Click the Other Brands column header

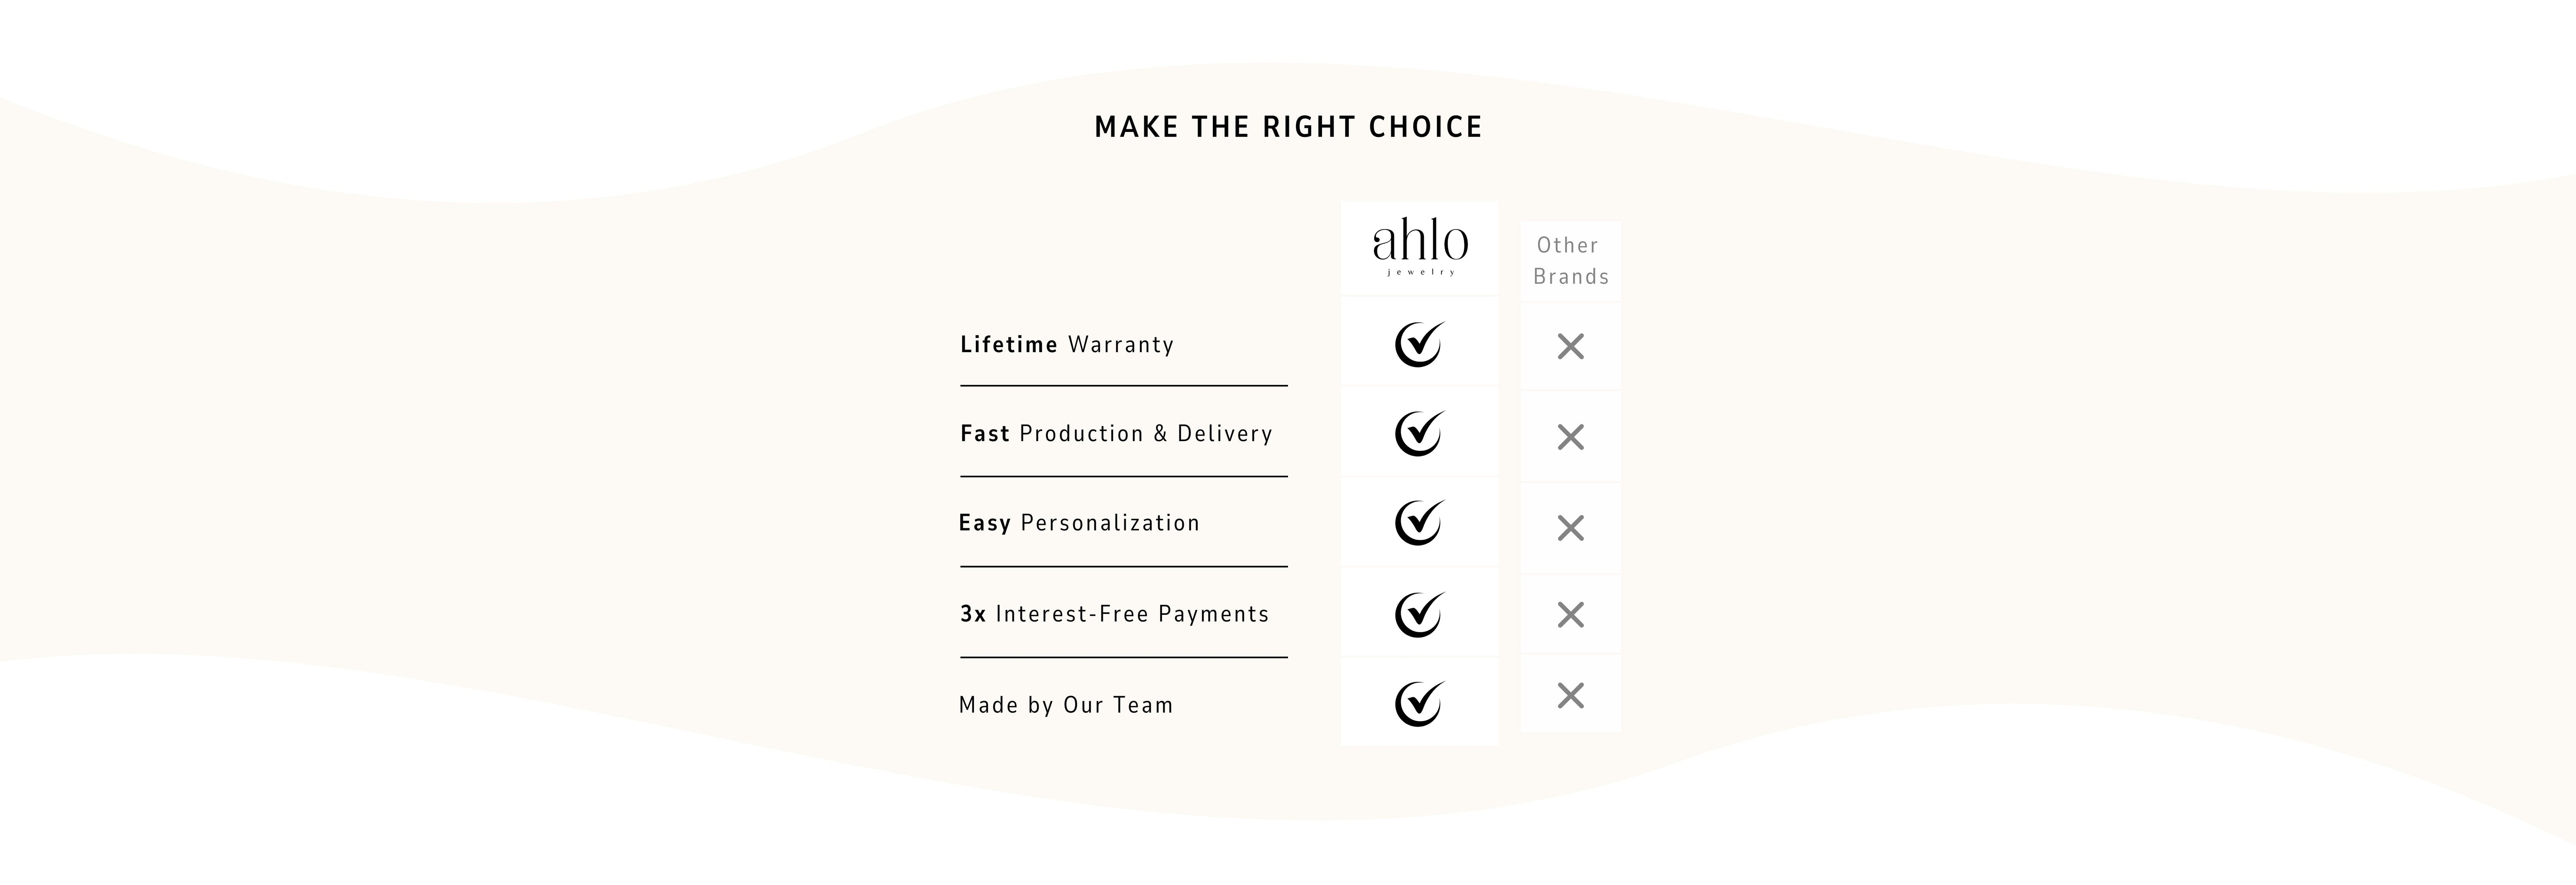[1570, 261]
